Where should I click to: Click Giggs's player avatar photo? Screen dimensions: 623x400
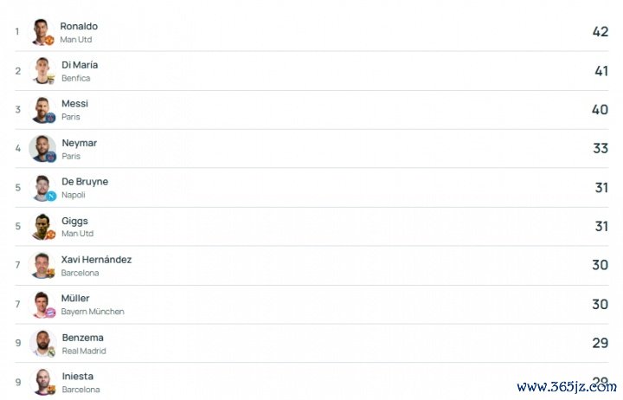click(x=42, y=226)
